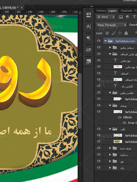Close the CMYK/8 document tab
The height and width of the screenshot is (182, 137).
[x=22, y=8]
